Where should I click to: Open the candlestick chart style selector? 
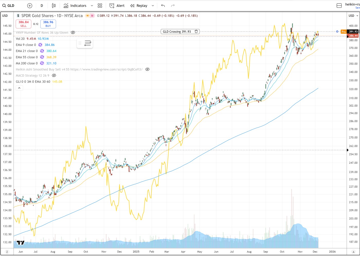point(54,6)
